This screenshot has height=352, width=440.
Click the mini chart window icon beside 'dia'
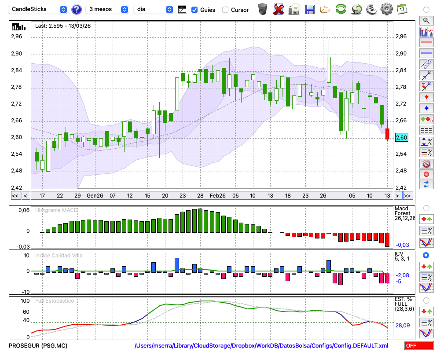pyautogui.click(x=182, y=10)
